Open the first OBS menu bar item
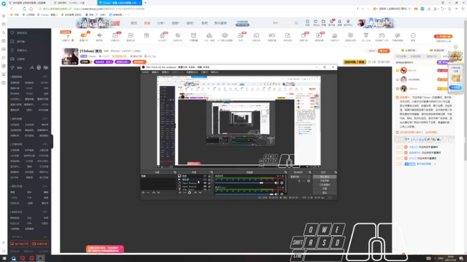 click(145, 72)
